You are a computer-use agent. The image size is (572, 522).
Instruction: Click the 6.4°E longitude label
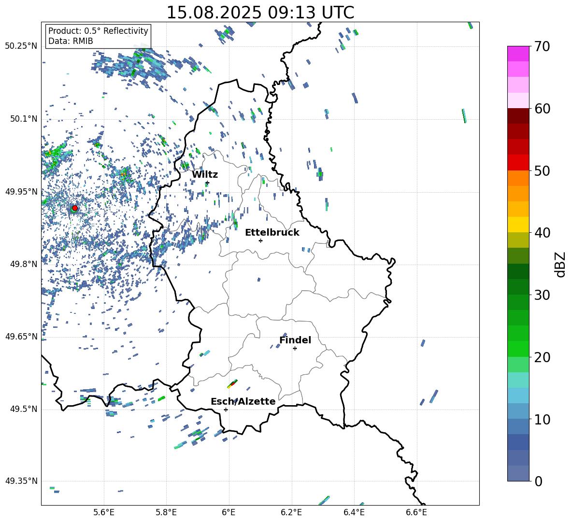354,512
